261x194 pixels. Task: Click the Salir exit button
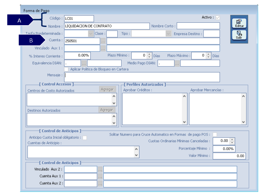pyautogui.click(x=239, y=35)
